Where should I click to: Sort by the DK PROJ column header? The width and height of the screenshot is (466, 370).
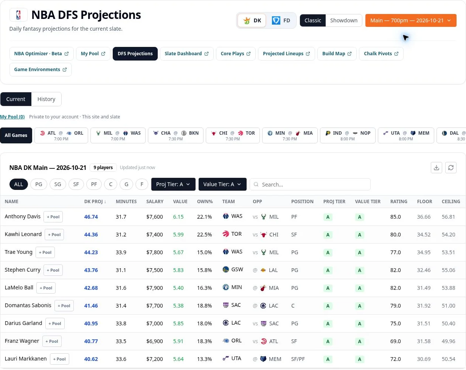pos(95,202)
